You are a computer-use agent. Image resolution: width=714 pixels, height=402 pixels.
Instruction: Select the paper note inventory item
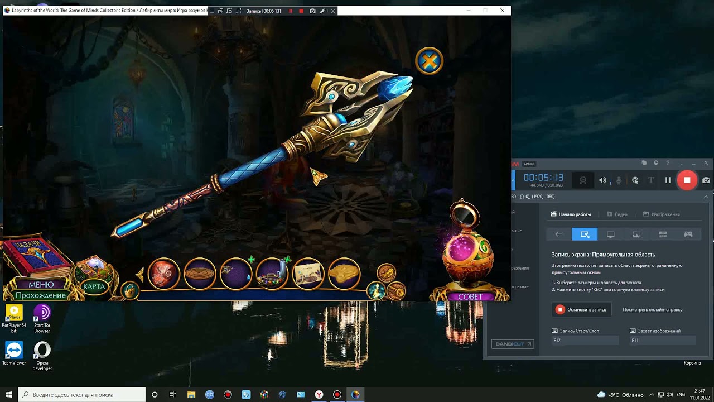coord(308,274)
